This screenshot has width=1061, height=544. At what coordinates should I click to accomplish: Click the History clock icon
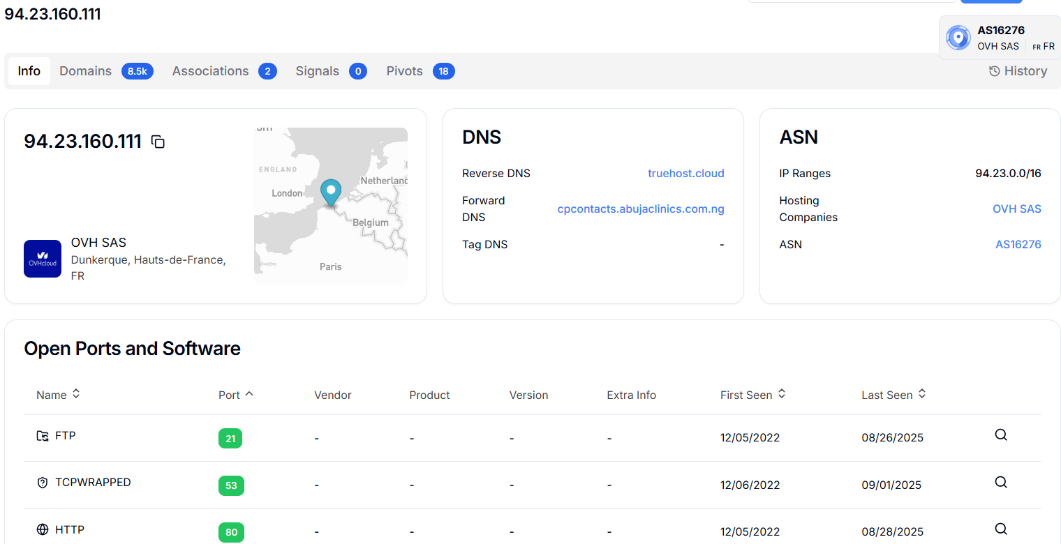(x=995, y=71)
